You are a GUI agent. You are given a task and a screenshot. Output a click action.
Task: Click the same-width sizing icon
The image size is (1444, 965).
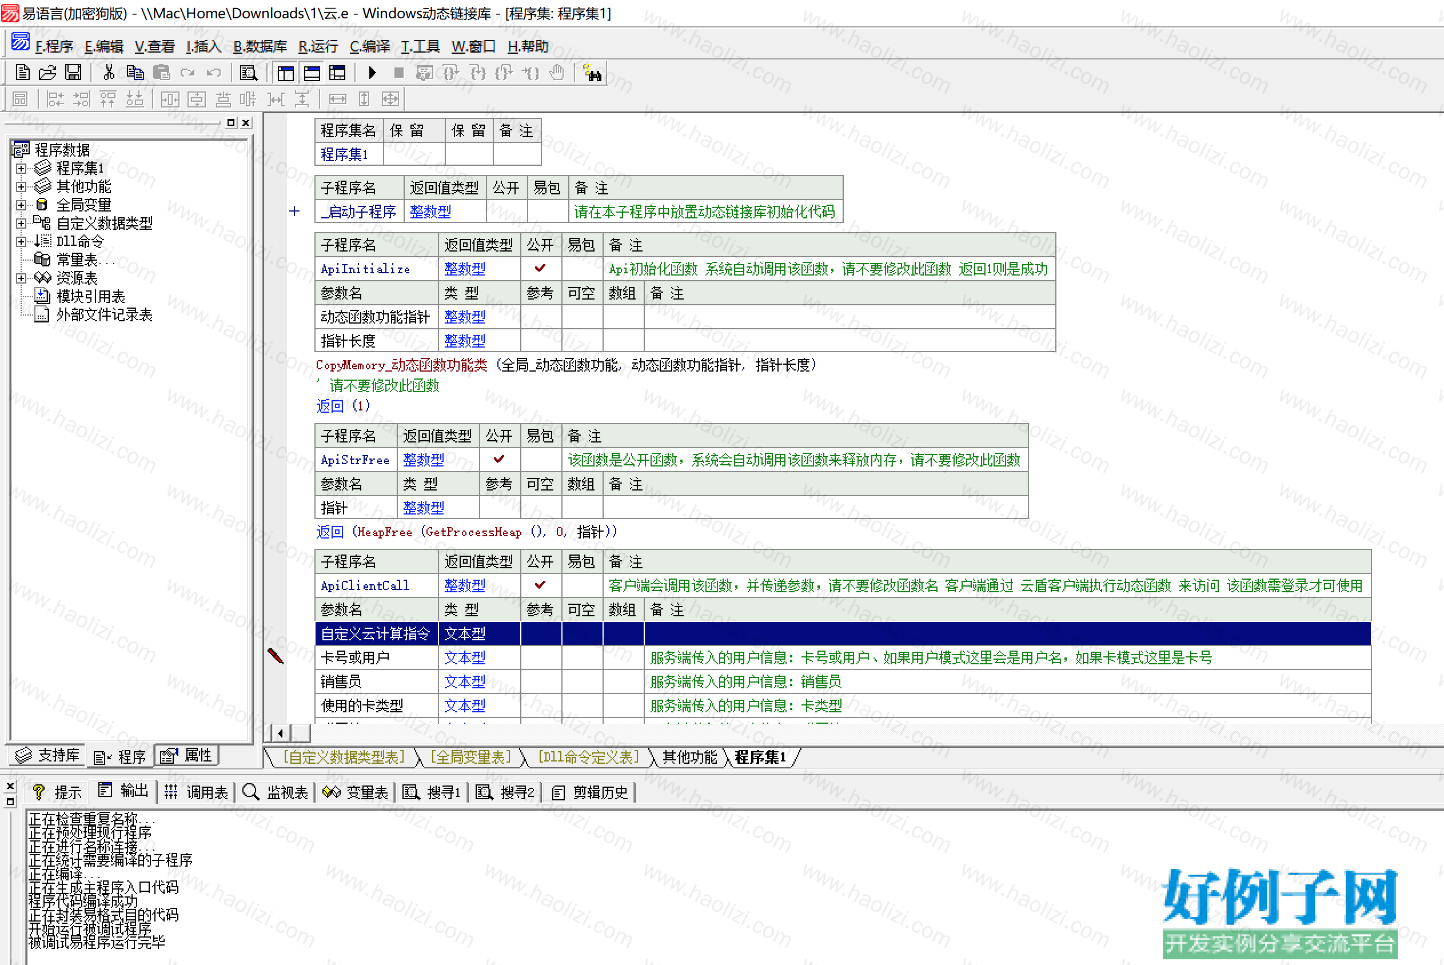(337, 99)
